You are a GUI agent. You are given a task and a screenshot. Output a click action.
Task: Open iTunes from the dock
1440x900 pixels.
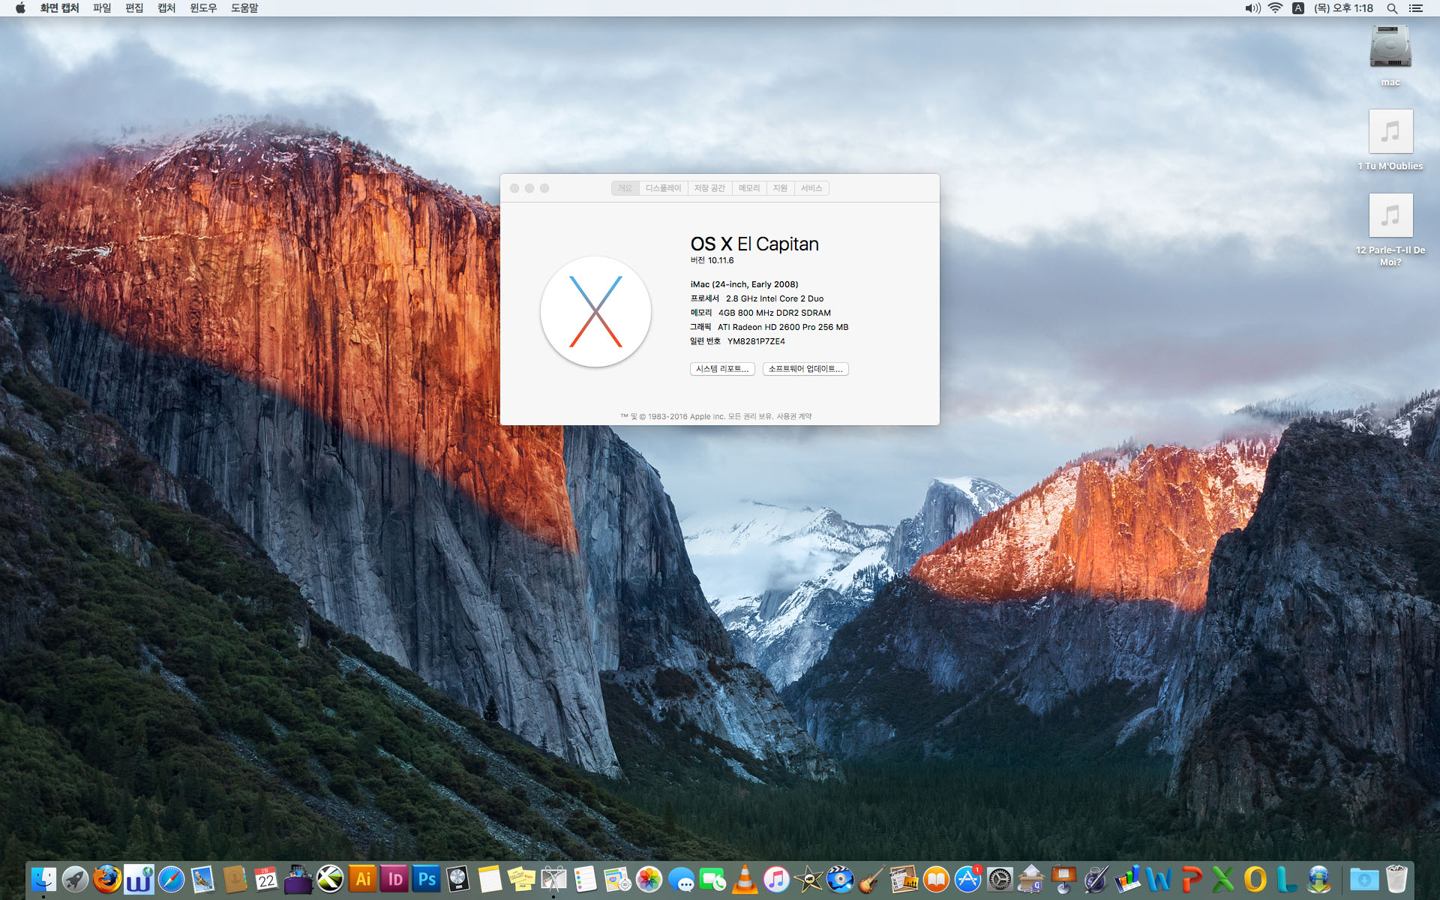(776, 879)
